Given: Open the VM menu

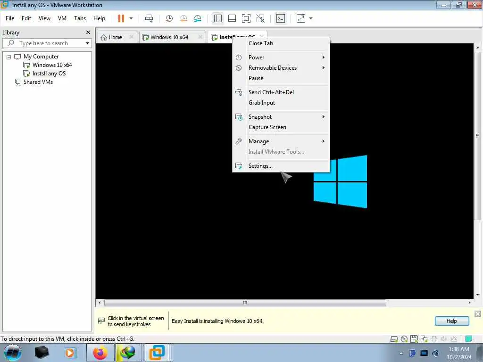Looking at the screenshot, I should [62, 18].
